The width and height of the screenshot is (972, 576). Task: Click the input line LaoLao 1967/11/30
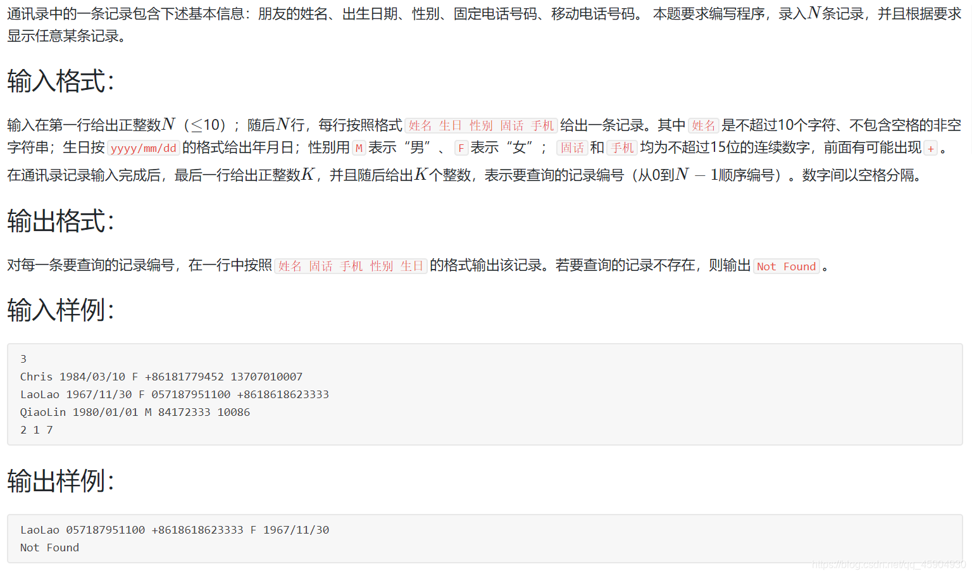(x=175, y=394)
